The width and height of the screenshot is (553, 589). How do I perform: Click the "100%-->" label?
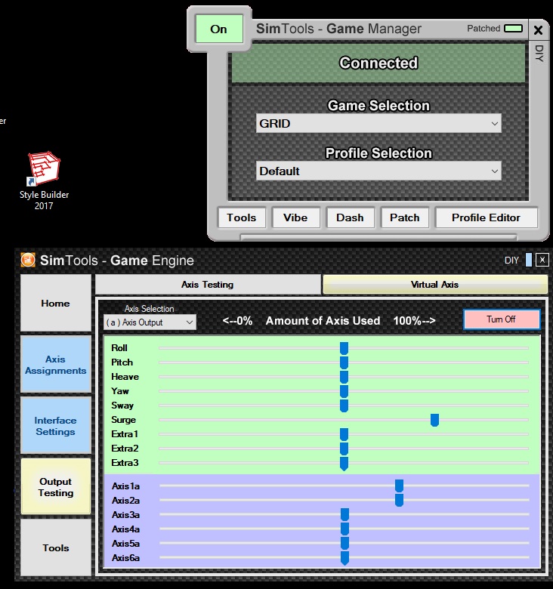point(415,320)
